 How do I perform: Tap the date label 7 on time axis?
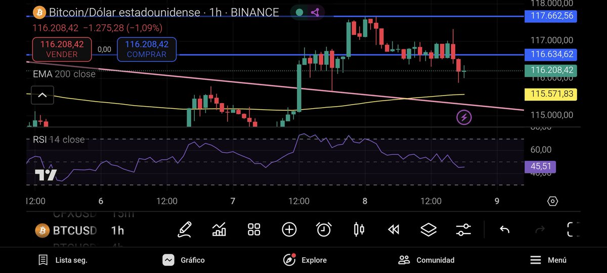coord(233,201)
